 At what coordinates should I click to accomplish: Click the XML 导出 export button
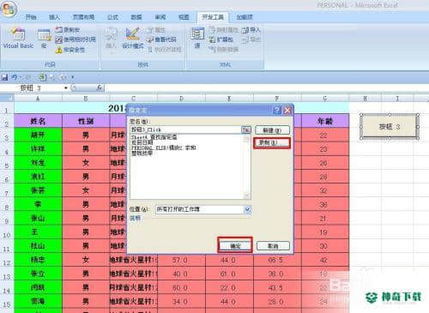(251, 39)
